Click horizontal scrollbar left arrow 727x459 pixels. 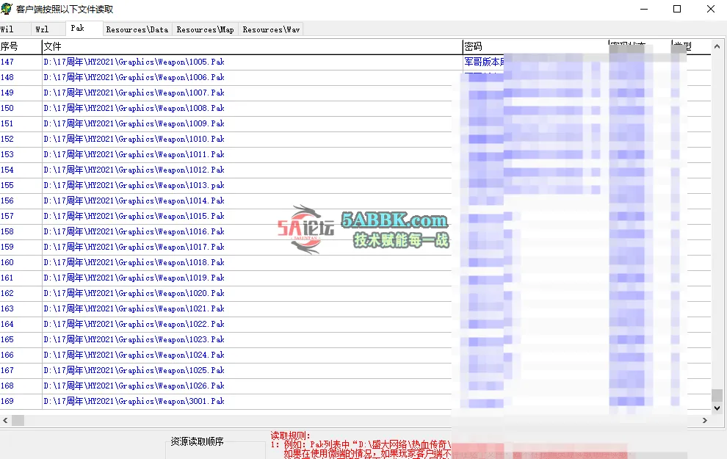(x=5, y=421)
